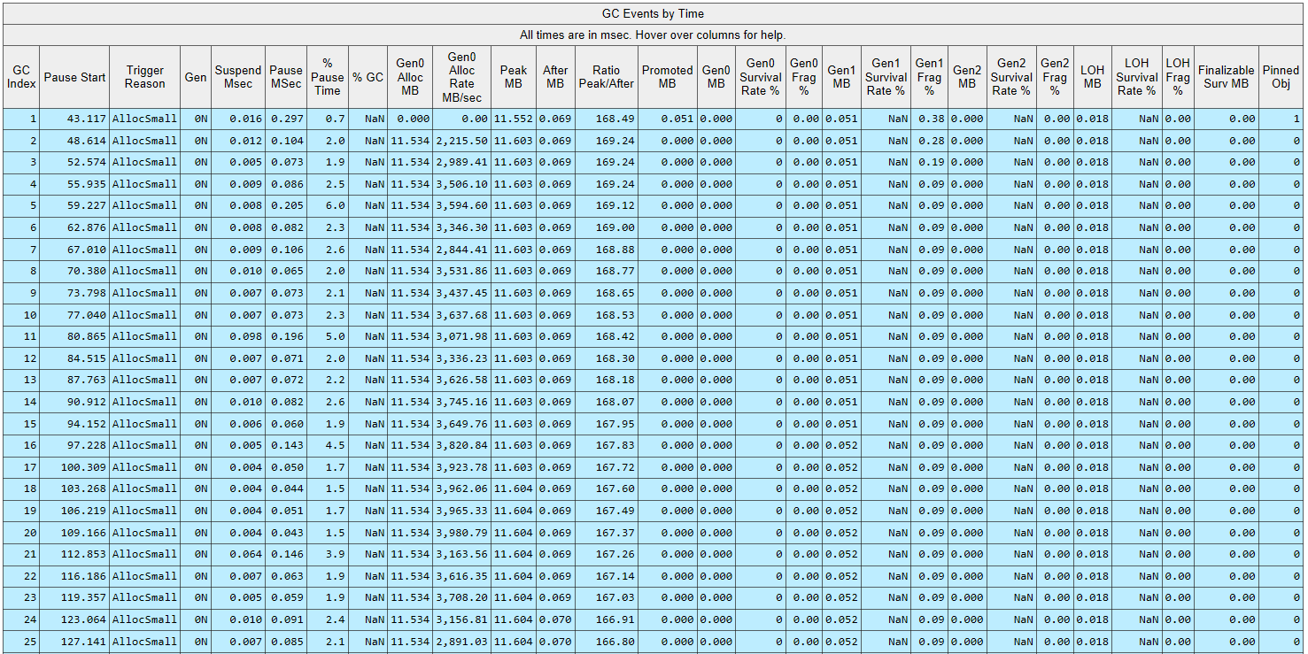
Task: Select the Gen1 Frag % column header
Action: point(929,77)
